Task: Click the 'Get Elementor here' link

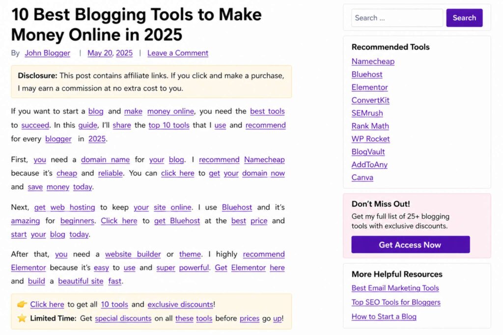Action: point(248,268)
